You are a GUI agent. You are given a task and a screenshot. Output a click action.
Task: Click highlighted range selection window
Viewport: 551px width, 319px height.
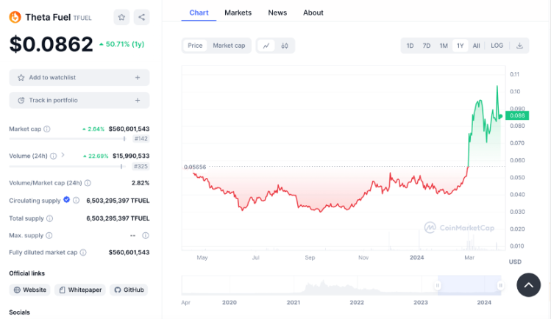[x=469, y=285]
